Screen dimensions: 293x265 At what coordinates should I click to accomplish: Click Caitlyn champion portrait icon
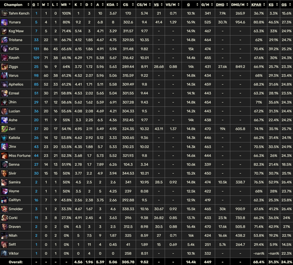pos(4,200)
